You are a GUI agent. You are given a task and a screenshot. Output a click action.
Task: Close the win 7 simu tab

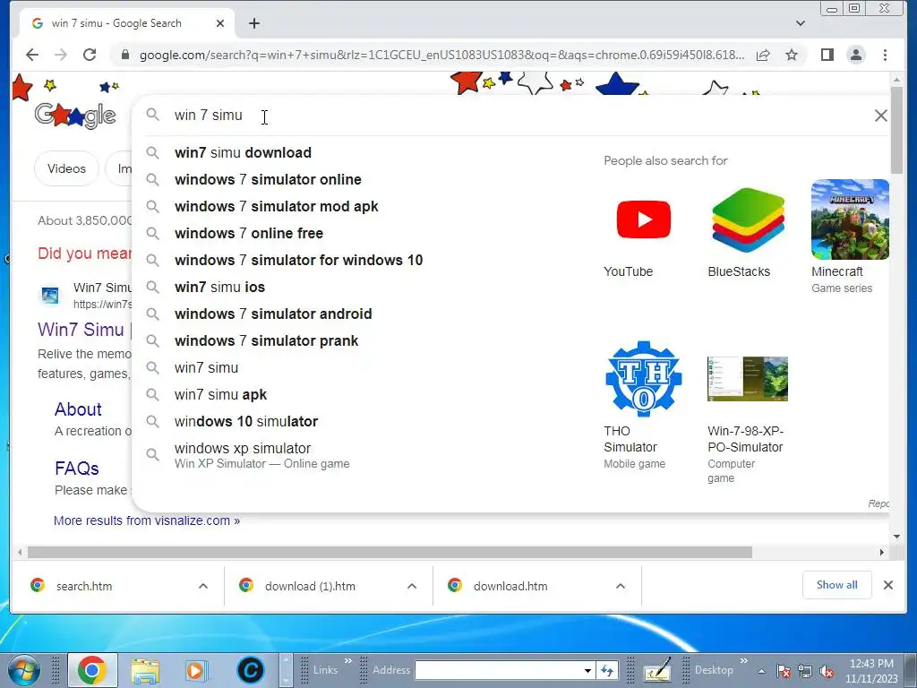pyautogui.click(x=220, y=23)
